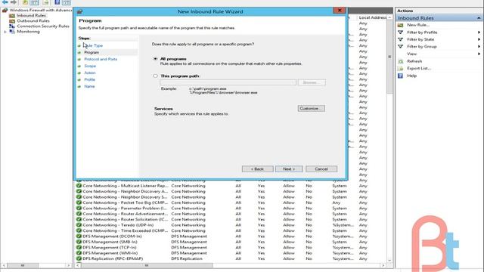The image size is (484, 272).
Task: Click the Customize services button
Action: [311, 109]
